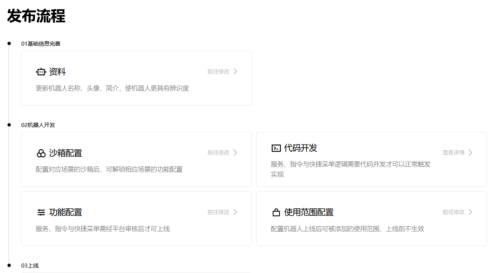
Task: Open 前往修改 link in the 沙箱配置 card
Action: pyautogui.click(x=218, y=153)
